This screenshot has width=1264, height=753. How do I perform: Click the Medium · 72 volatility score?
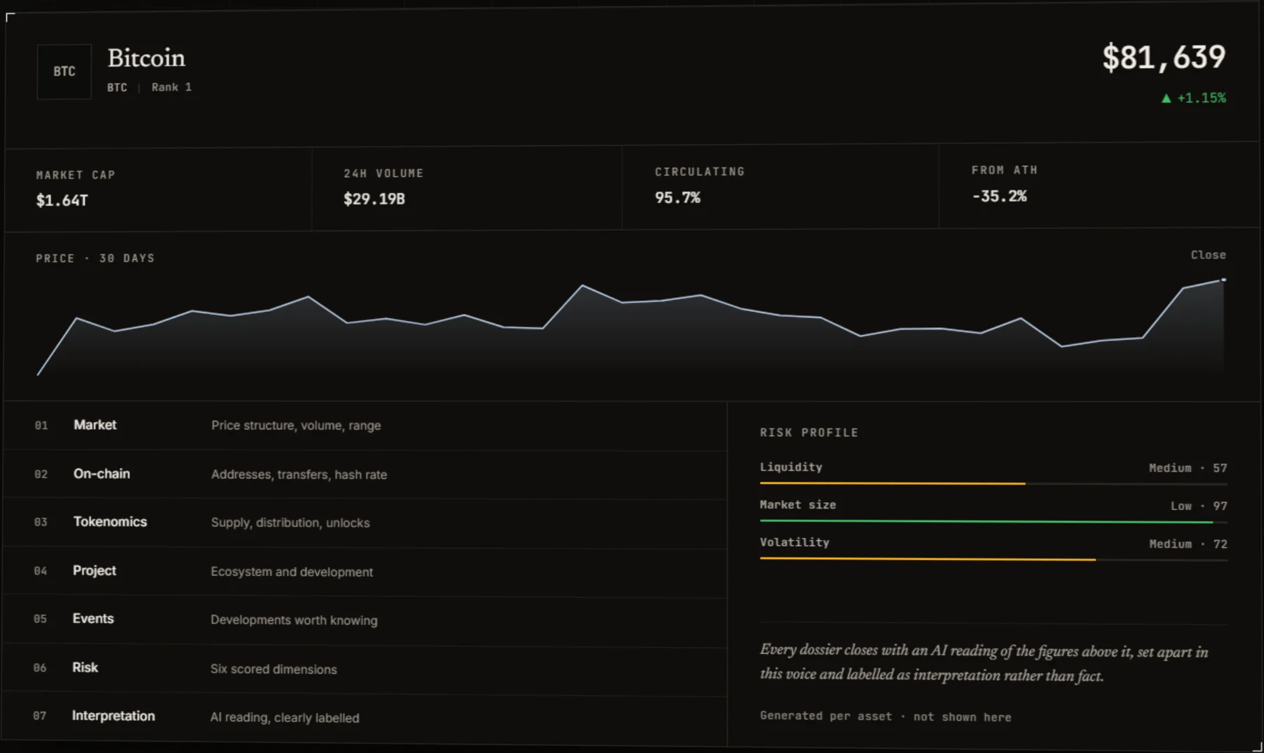tap(1187, 544)
